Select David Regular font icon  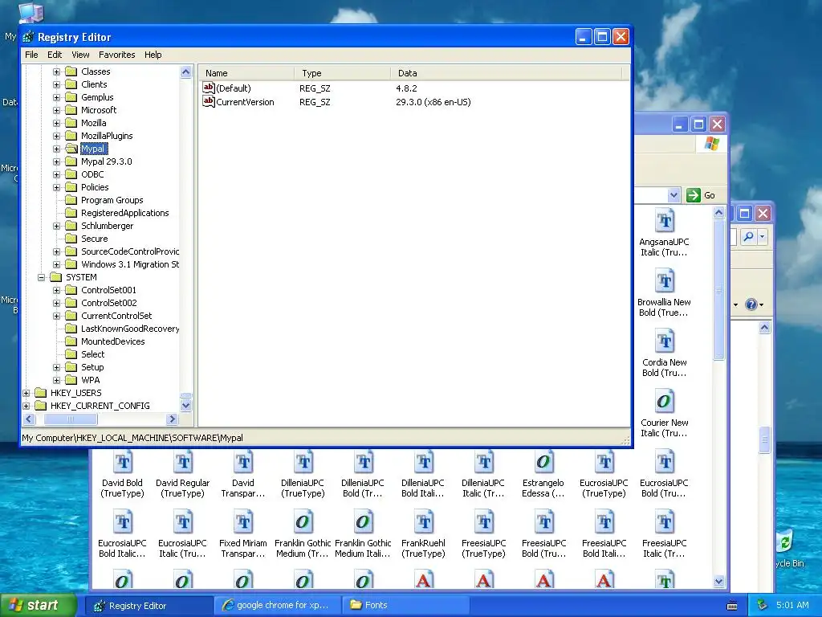click(x=182, y=462)
